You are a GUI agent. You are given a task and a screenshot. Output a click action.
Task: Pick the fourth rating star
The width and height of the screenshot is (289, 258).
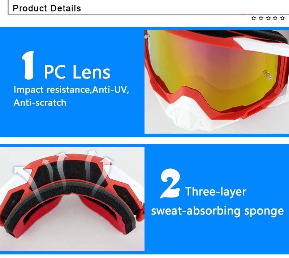point(275,18)
